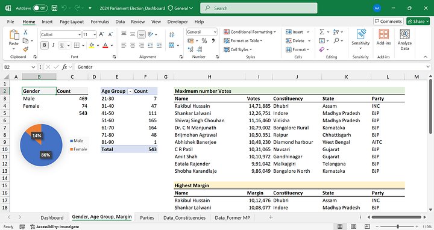Click the Insert Function fx icon
The image size is (434, 230).
(x=64, y=67)
